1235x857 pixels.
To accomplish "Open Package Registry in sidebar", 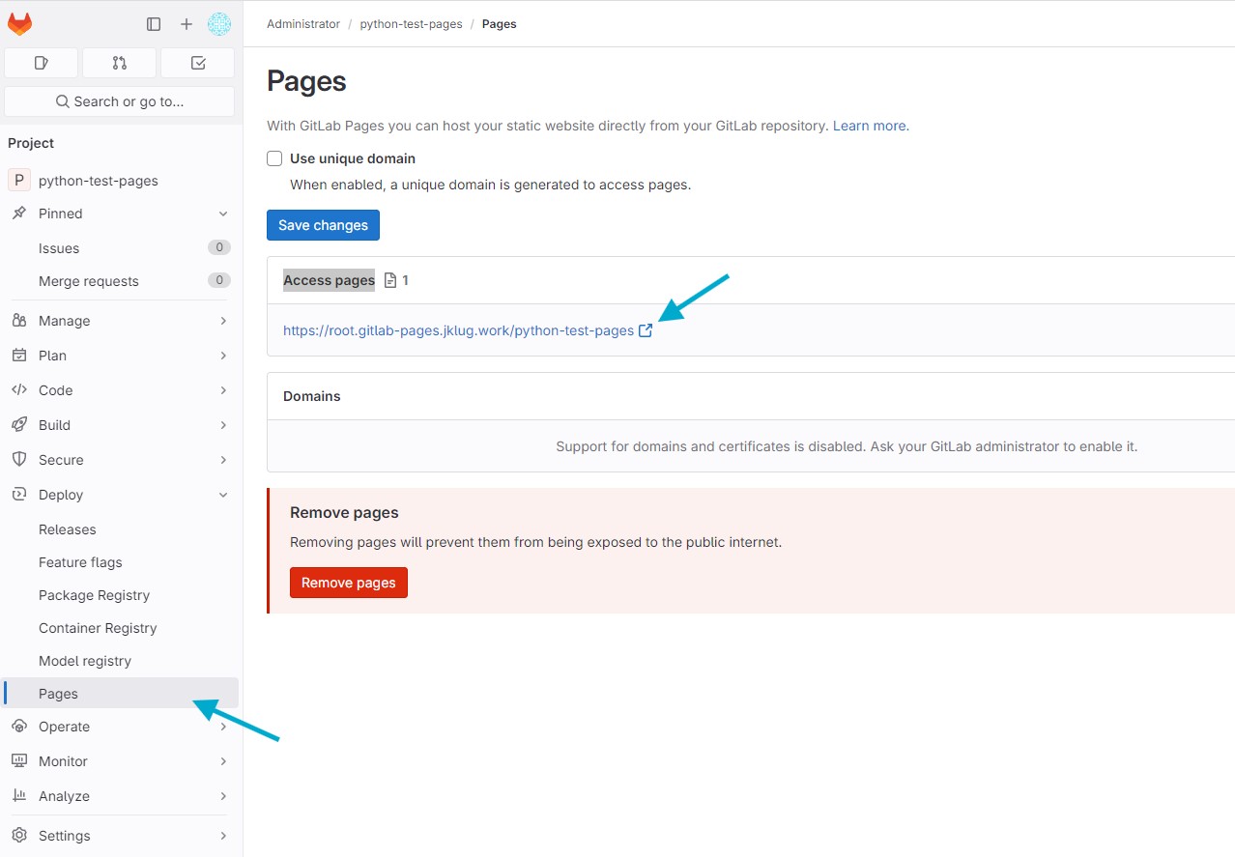I will coord(94,595).
